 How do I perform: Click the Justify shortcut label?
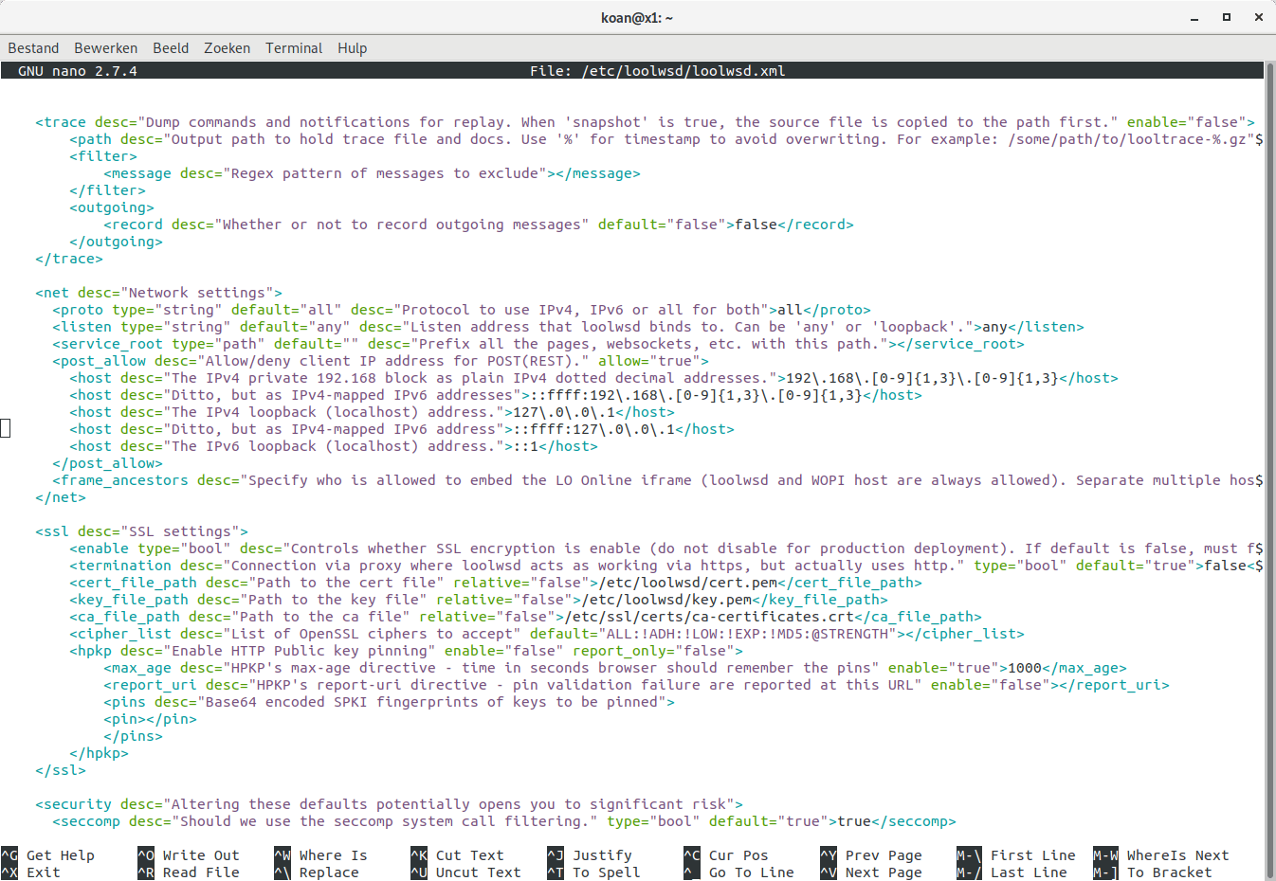tap(602, 855)
